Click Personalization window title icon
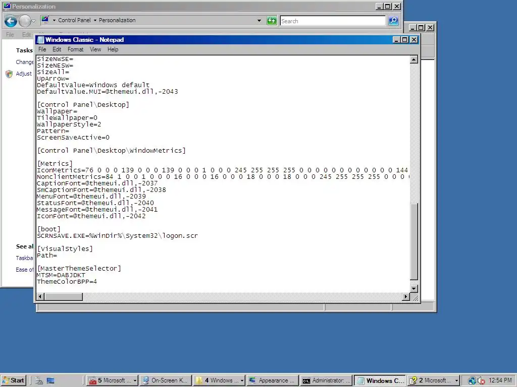This screenshot has height=387, width=517. 7,6
